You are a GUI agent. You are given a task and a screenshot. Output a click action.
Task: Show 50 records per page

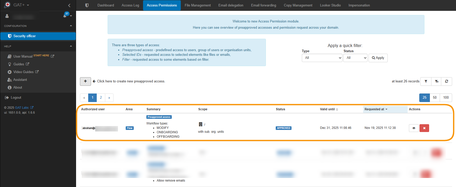(435, 98)
